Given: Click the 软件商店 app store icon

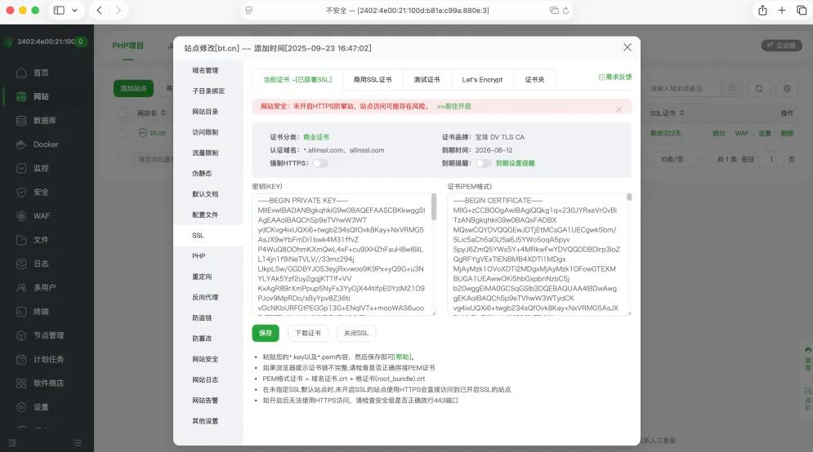Looking at the screenshot, I should (x=21, y=383).
